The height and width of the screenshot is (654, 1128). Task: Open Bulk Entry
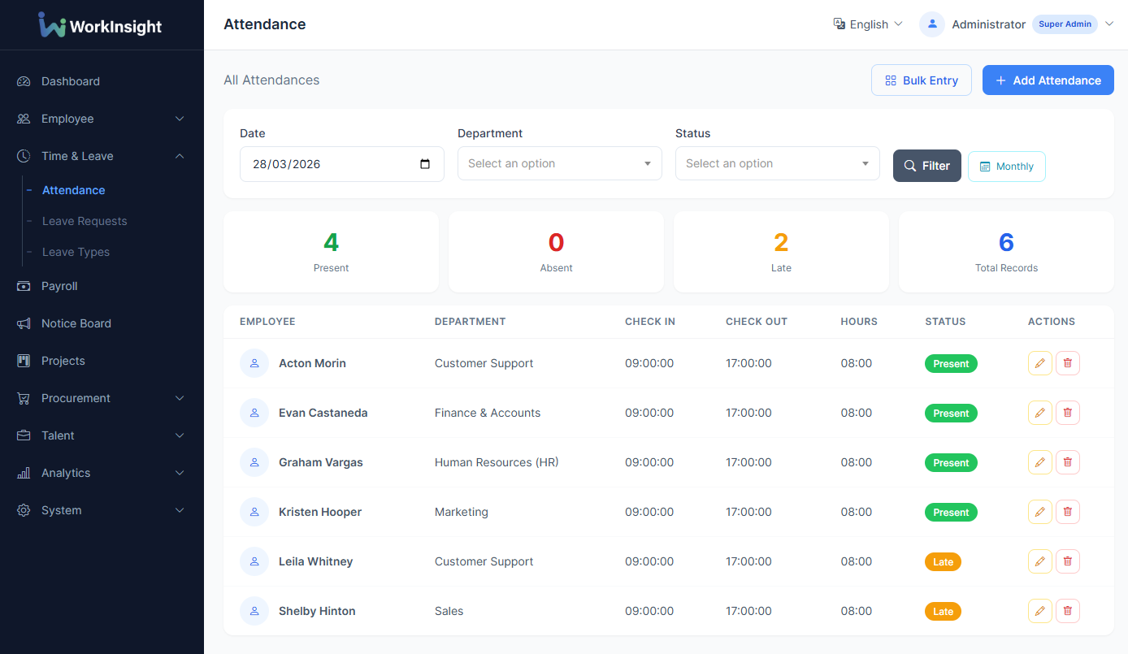point(922,80)
